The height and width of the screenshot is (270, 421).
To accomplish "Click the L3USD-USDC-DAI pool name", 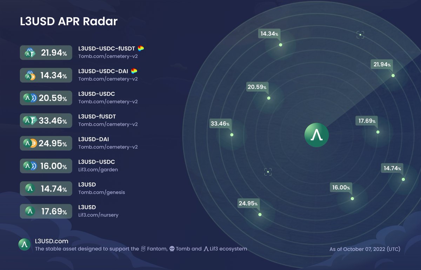I will 104,71.
